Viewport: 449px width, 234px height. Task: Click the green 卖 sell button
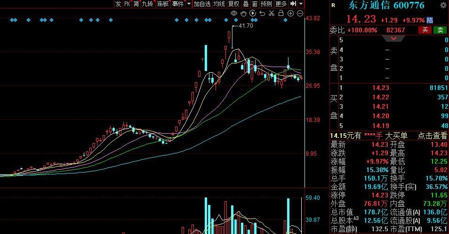click(x=440, y=30)
